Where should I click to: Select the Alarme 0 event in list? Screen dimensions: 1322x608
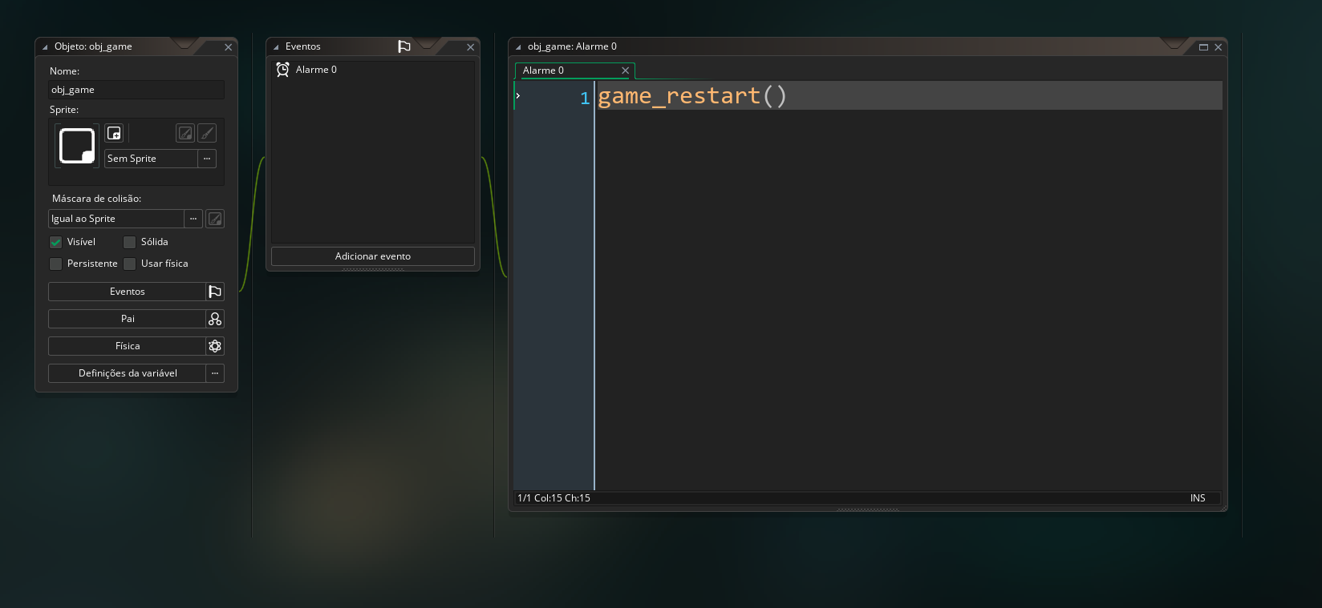[316, 70]
